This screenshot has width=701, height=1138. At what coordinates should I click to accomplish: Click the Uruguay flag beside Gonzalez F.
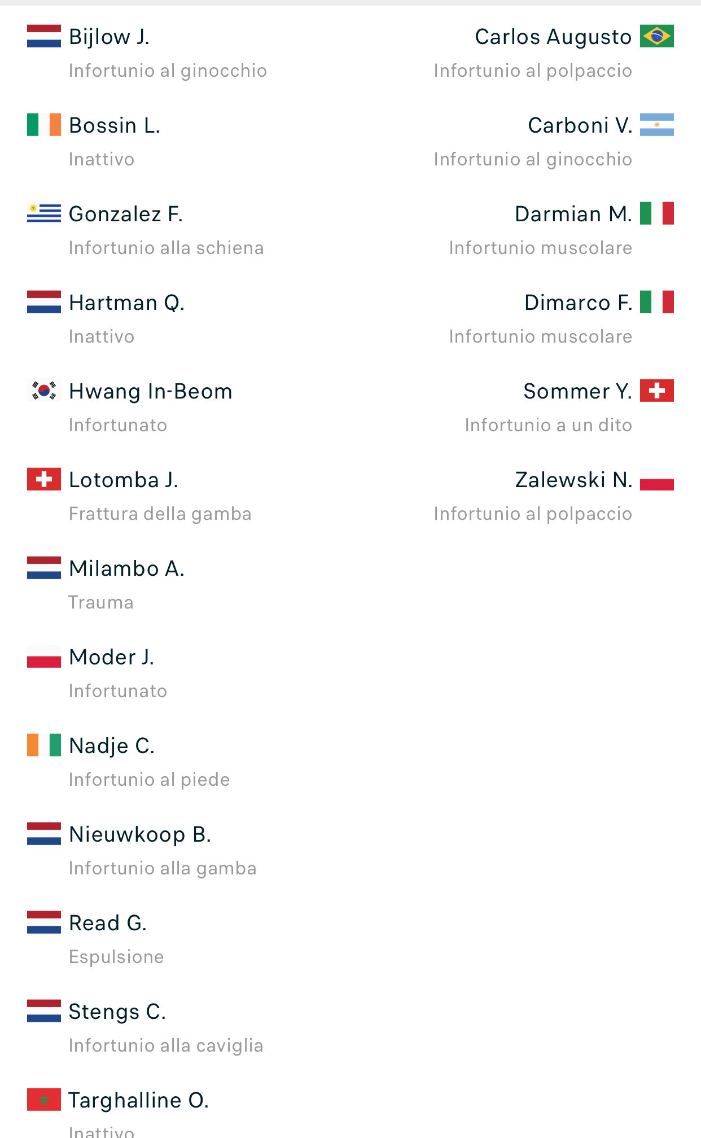click(44, 213)
